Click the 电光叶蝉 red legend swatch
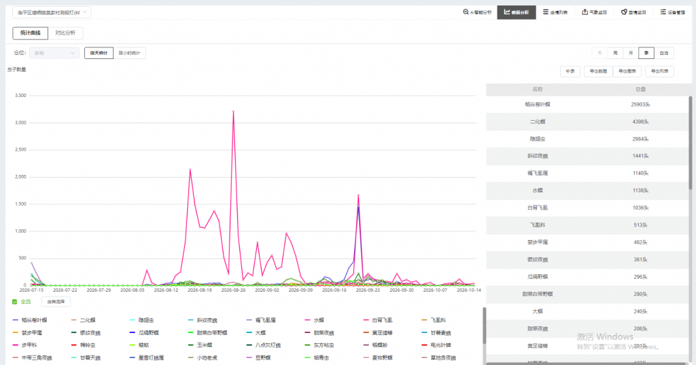696x365 pixels. (424, 345)
